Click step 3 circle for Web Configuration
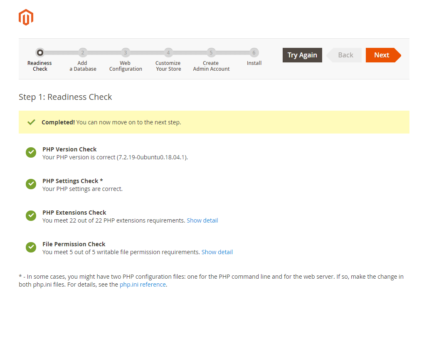This screenshot has height=354, width=424. [x=126, y=53]
